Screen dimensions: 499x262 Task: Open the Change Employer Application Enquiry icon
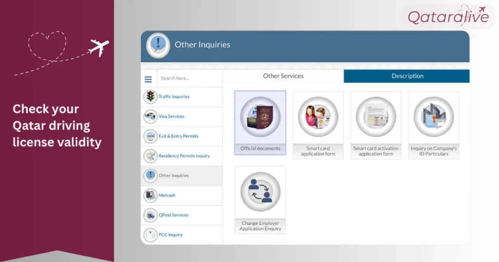(260, 192)
